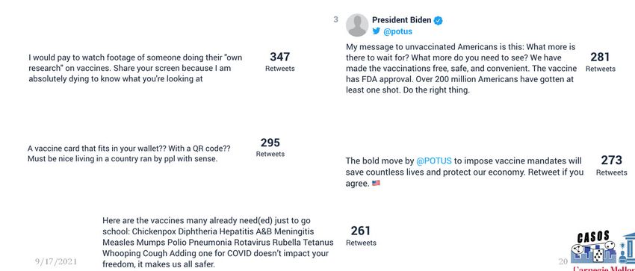This screenshot has width=635, height=271.
Task: Click the blue verified badge
Action: [439, 21]
